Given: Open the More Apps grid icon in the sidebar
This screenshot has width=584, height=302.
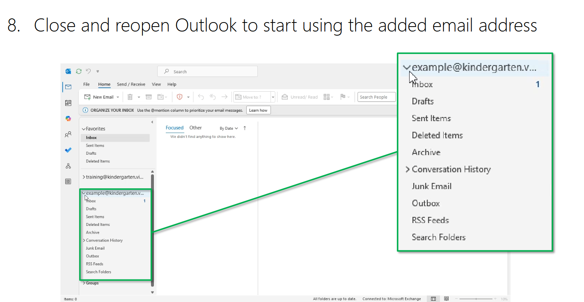Looking at the screenshot, I should pos(68,181).
